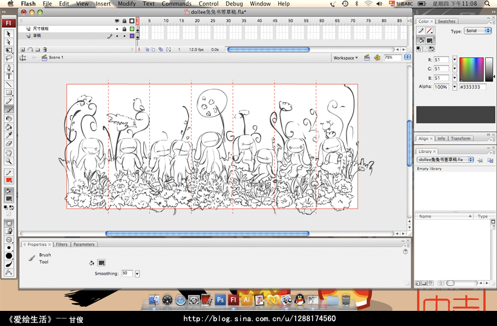
Task: Open the fill Type Solid dropdown
Action: (x=478, y=31)
